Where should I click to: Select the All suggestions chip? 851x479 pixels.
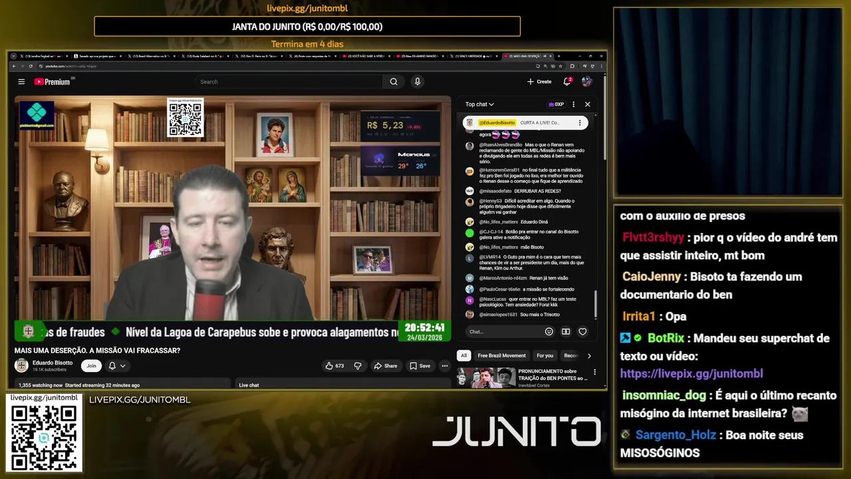[x=464, y=355]
